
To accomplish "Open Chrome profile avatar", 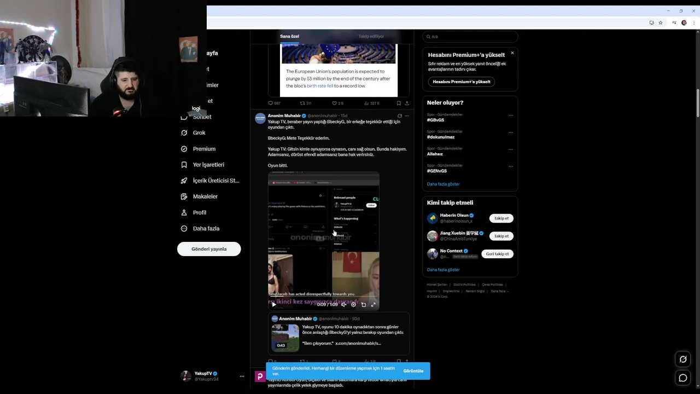I will (684, 22).
